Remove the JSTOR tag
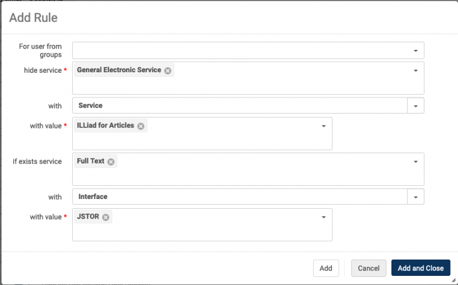This screenshot has width=458, height=285. click(x=106, y=217)
